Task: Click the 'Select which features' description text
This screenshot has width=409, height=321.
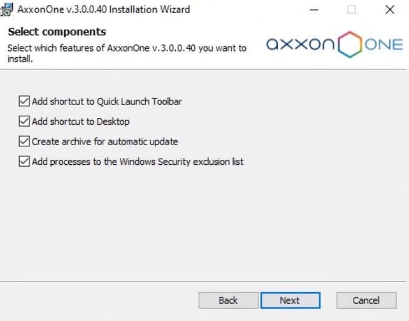Action: point(126,48)
